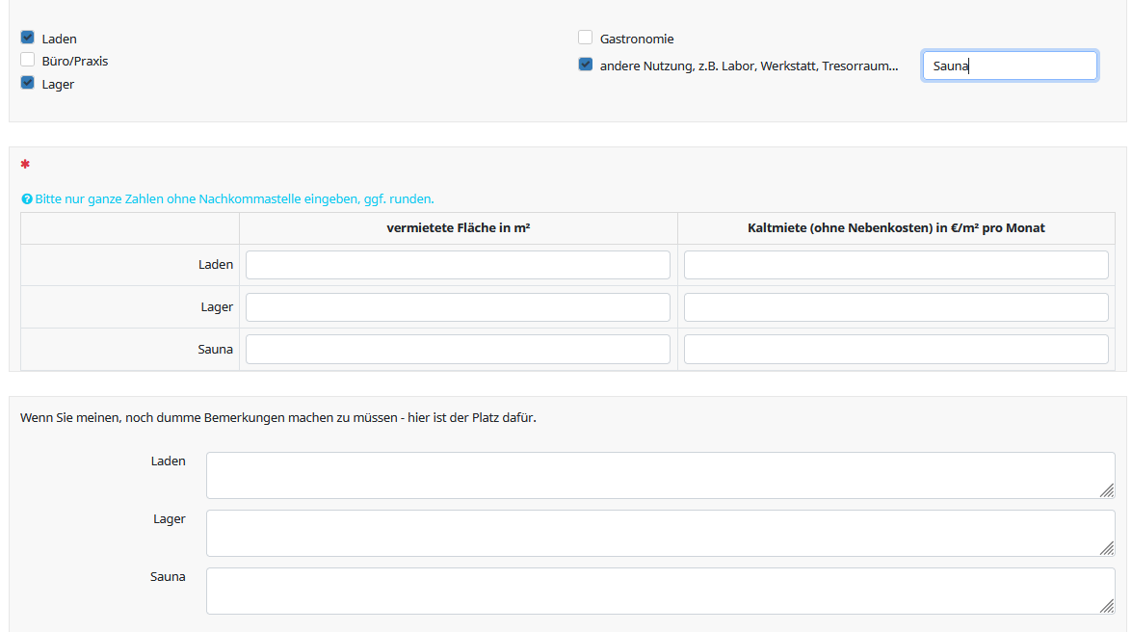This screenshot has width=1132, height=632.
Task: Enable the Büro/Praxis checkbox
Action: coord(28,60)
